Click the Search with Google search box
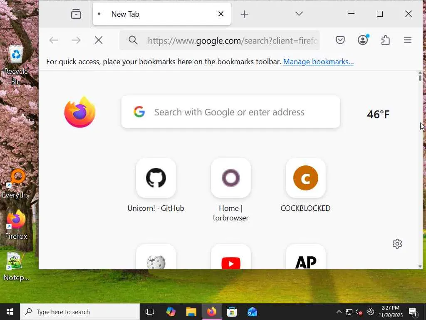This screenshot has height=320, width=426. click(x=230, y=112)
